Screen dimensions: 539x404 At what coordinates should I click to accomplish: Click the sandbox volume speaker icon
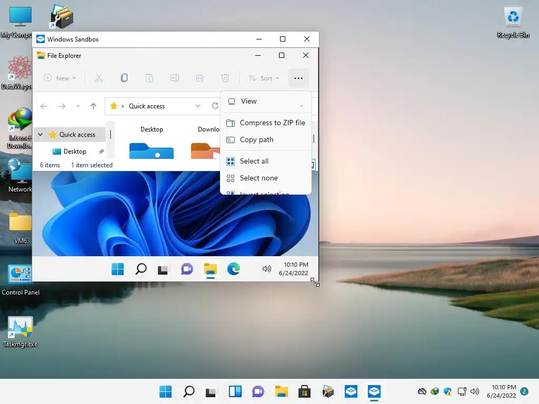[267, 269]
